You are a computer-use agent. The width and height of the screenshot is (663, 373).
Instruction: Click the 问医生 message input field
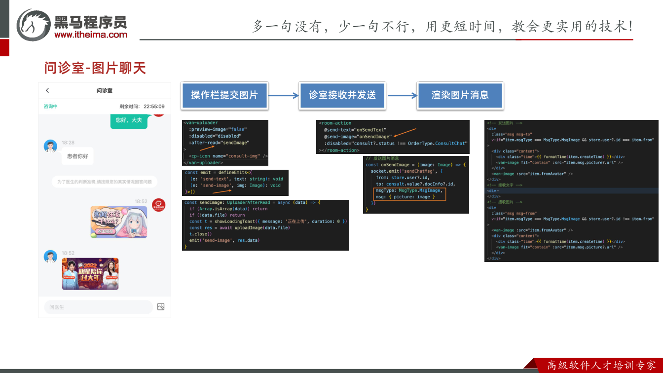point(98,307)
